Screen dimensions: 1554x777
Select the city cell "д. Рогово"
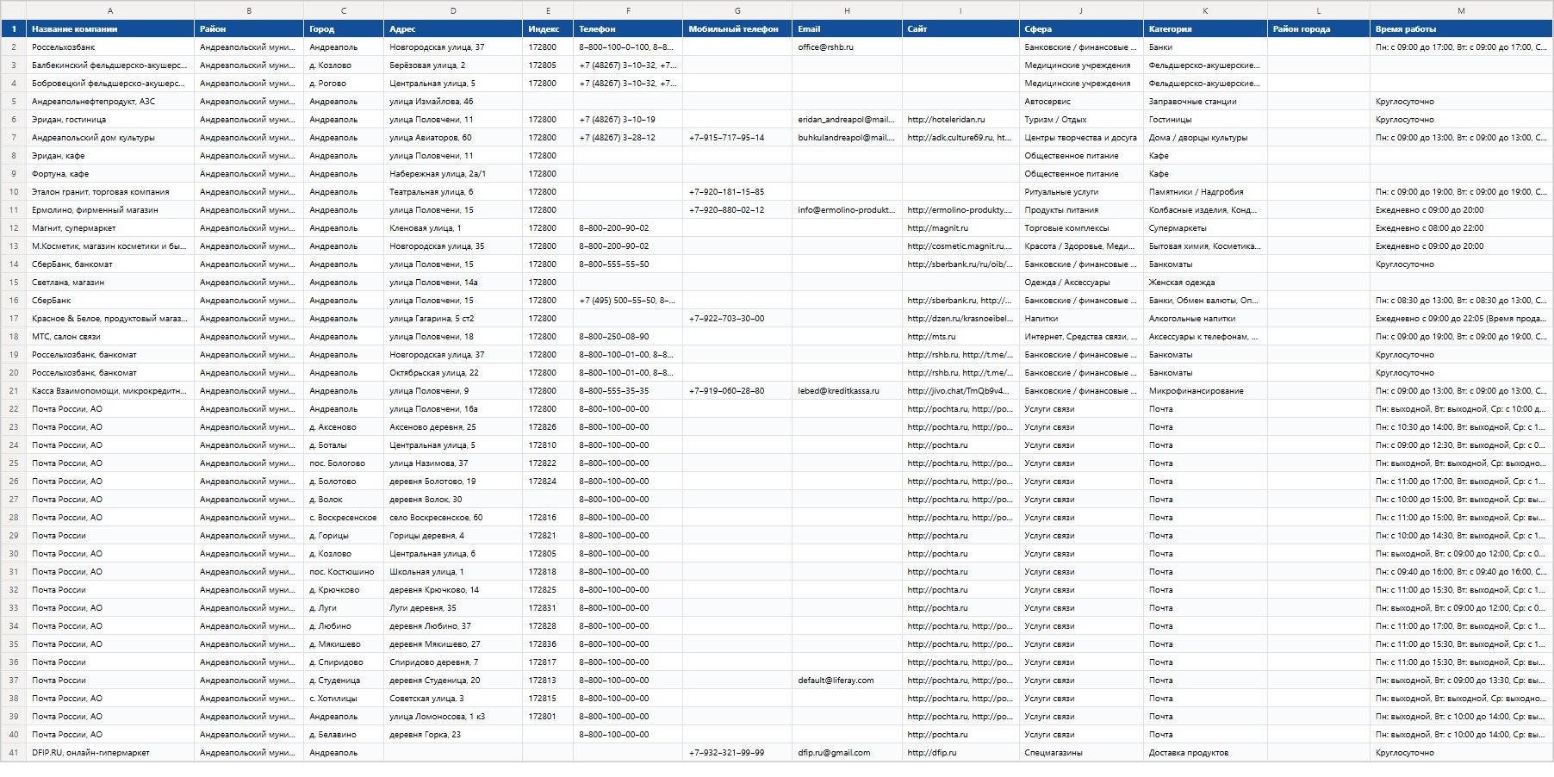[x=344, y=83]
